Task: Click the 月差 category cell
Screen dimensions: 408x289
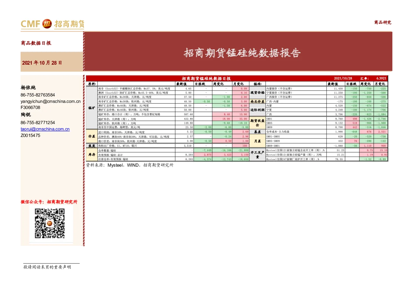Action: [x=257, y=141]
